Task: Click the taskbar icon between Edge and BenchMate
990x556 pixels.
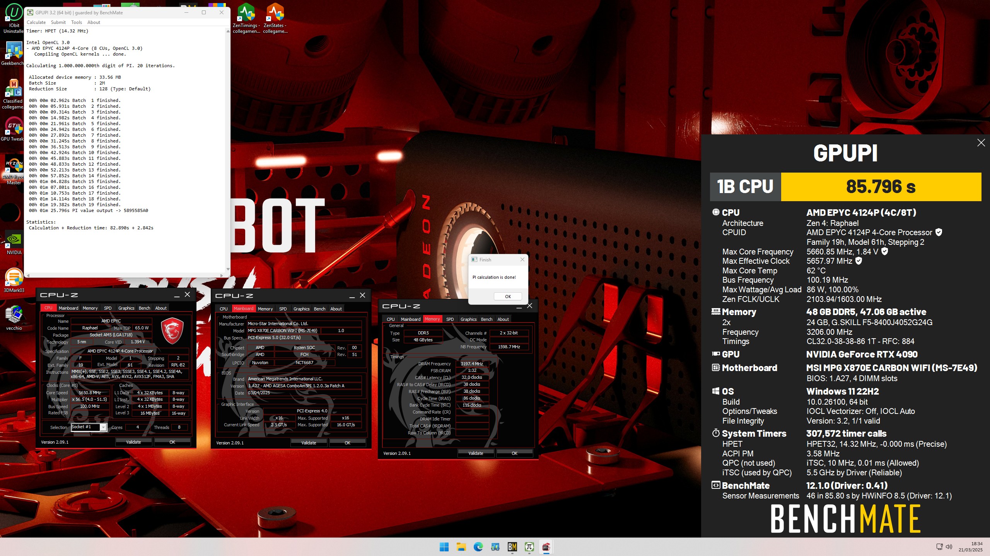Action: coord(495,547)
